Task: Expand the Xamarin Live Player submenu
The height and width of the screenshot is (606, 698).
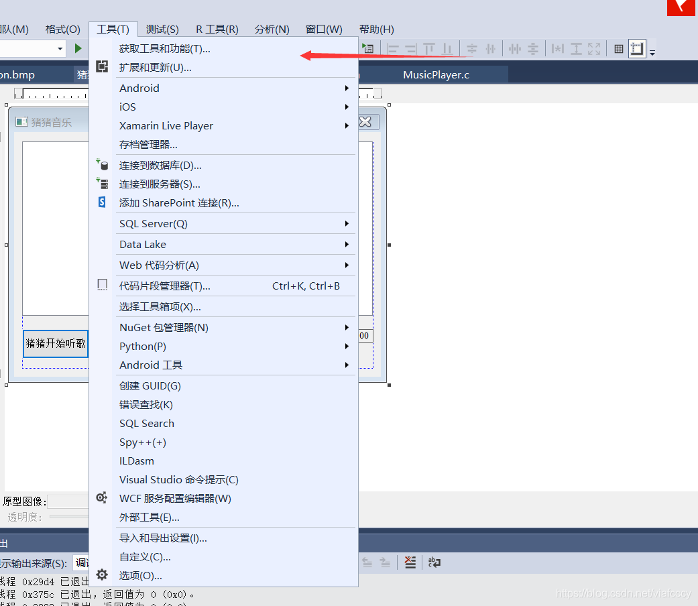Action: point(347,125)
